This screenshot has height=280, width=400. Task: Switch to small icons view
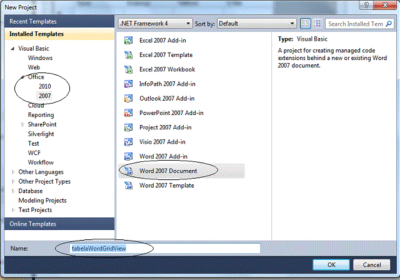[x=306, y=24]
